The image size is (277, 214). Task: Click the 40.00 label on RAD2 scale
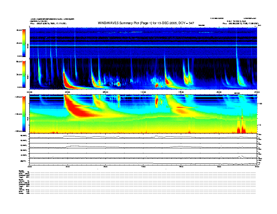tap(19, 30)
